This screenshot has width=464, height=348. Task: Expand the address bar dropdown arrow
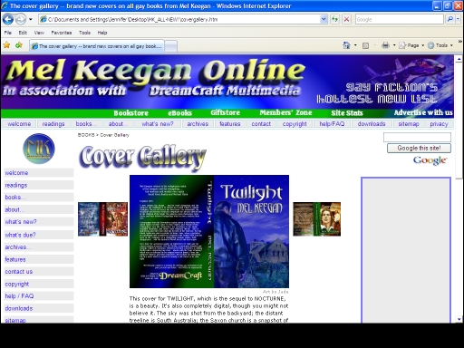pos(324,19)
